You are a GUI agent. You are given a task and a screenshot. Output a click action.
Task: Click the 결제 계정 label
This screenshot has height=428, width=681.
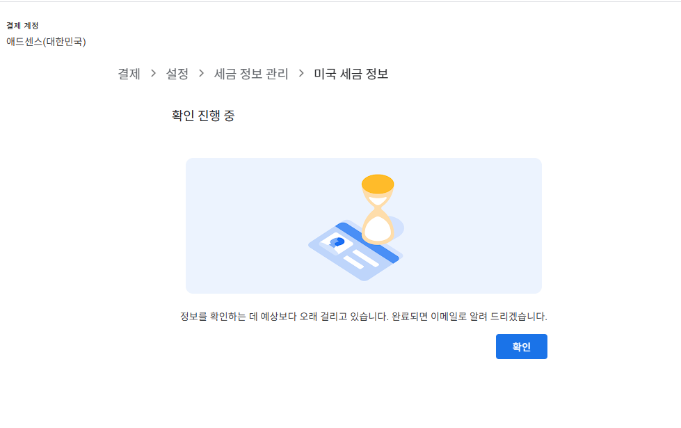tap(22, 26)
